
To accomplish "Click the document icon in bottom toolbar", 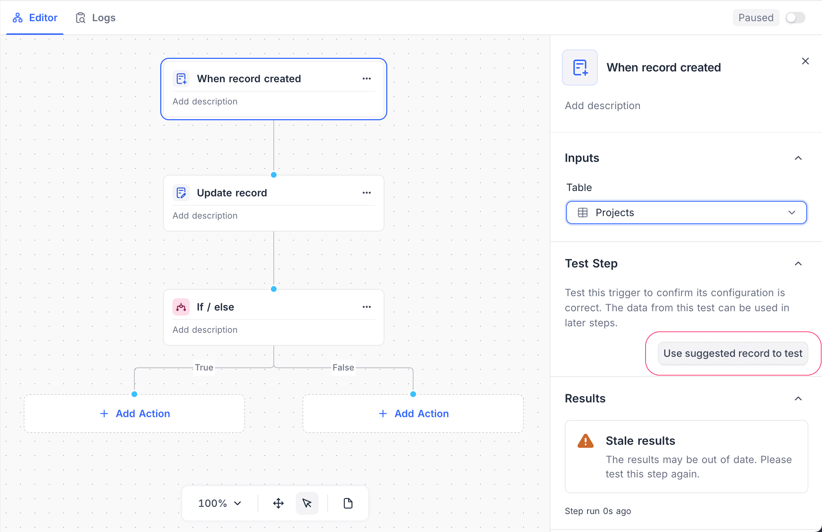I will [347, 503].
